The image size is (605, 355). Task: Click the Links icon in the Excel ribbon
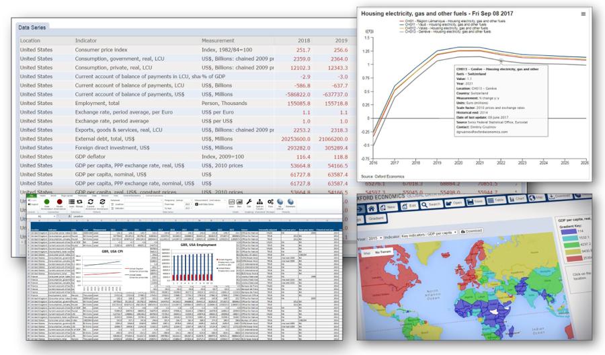[72, 202]
